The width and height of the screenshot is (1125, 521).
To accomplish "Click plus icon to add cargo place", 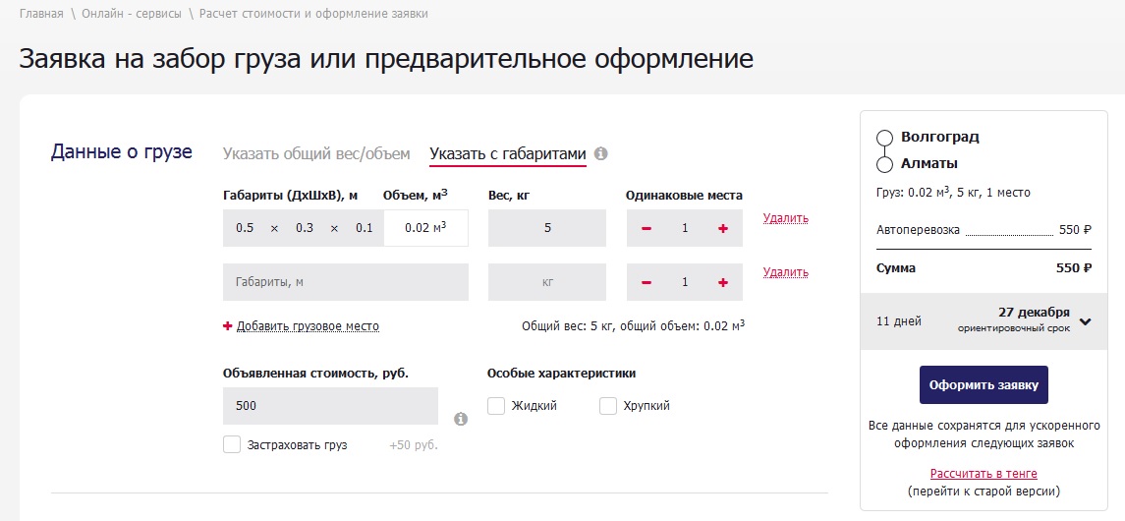I will tap(228, 326).
